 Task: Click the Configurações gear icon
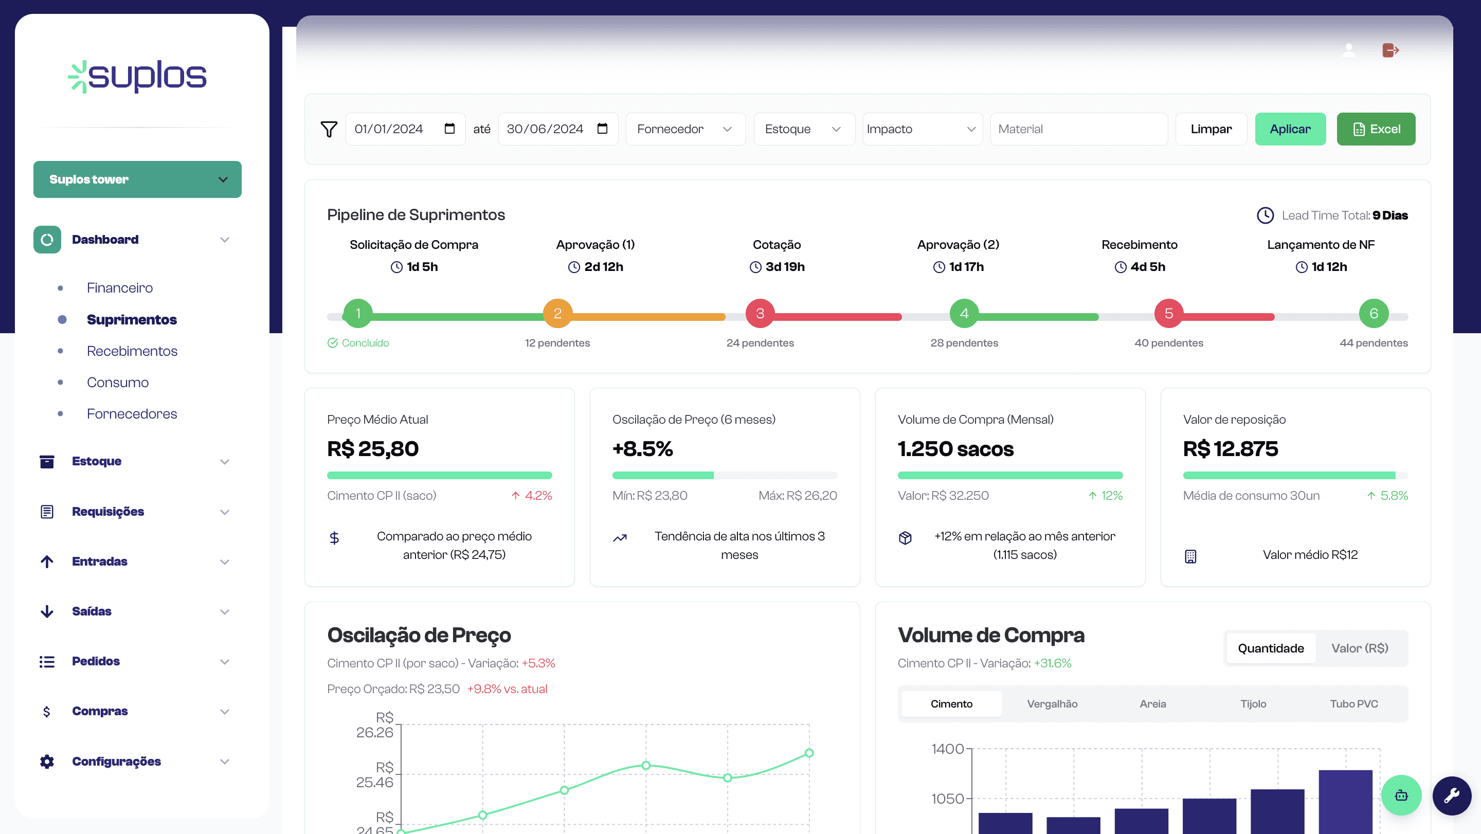point(47,761)
